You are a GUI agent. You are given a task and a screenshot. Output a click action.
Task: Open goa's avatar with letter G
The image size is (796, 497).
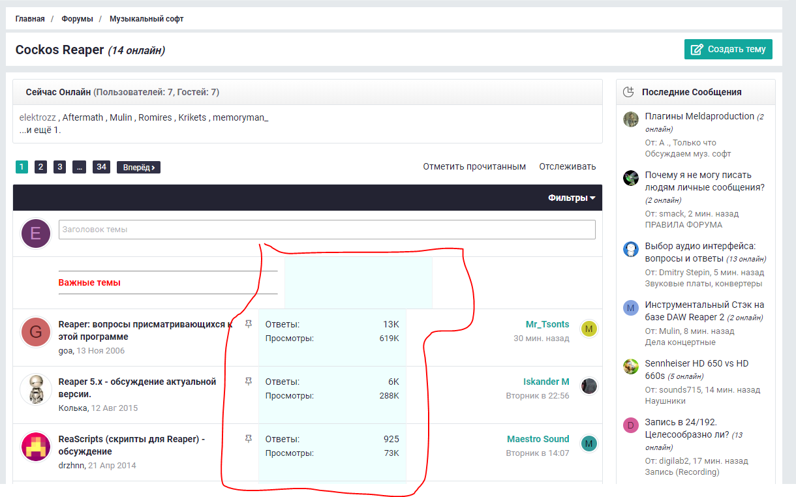point(36,333)
